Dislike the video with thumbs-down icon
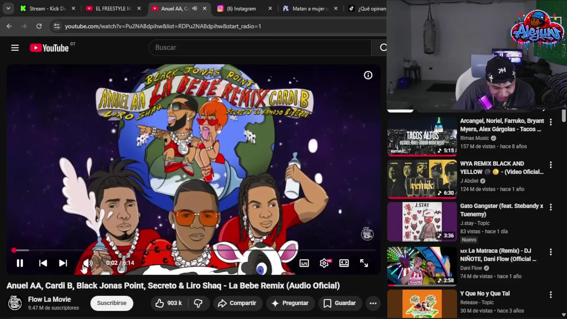The height and width of the screenshot is (319, 567). pyautogui.click(x=198, y=303)
